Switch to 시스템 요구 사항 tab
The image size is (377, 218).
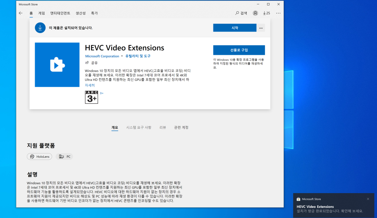click(139, 127)
